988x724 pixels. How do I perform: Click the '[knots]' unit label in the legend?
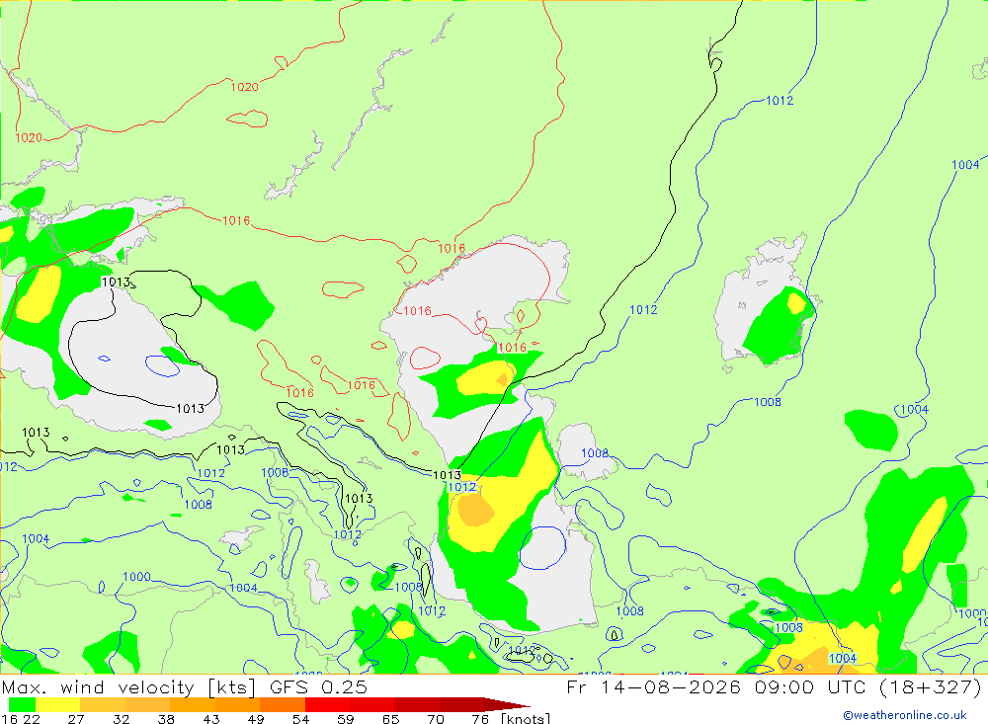(526, 719)
